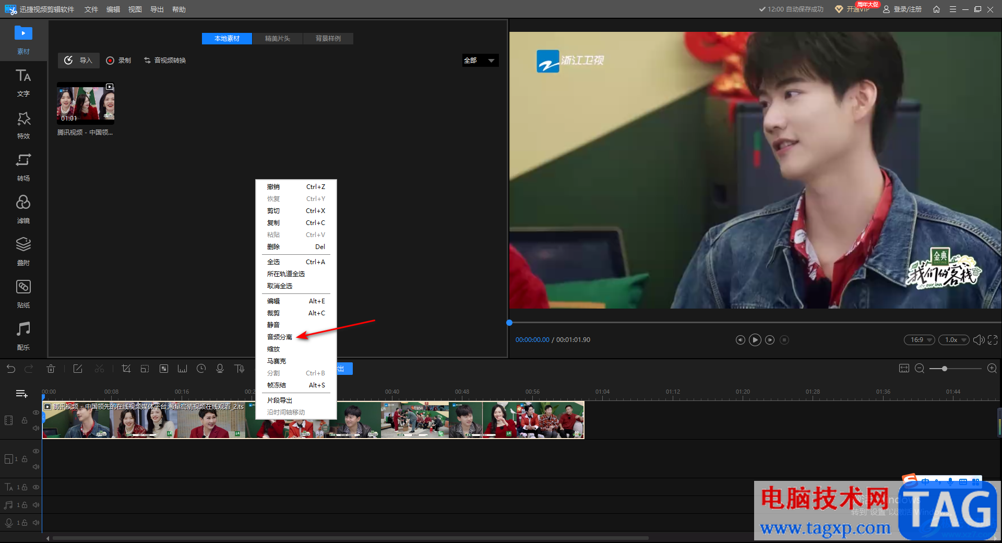Click the text-to-speech icon in timeline toolbar

[x=240, y=369]
